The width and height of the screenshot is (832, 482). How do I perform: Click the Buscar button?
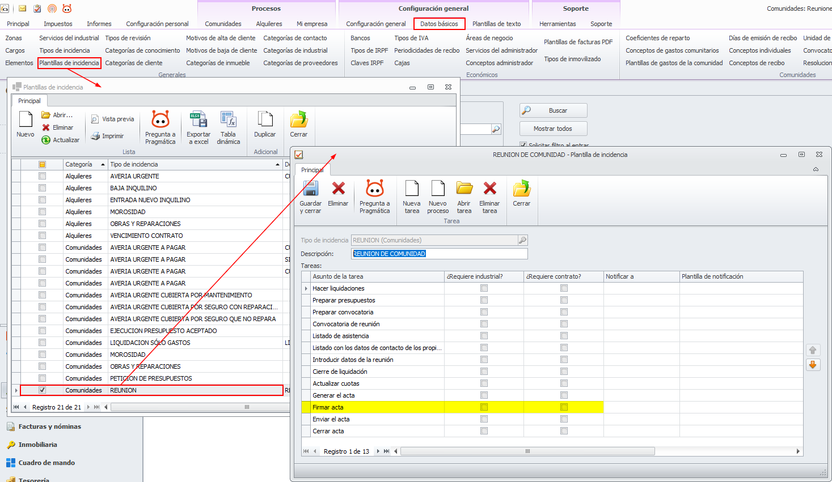[554, 110]
